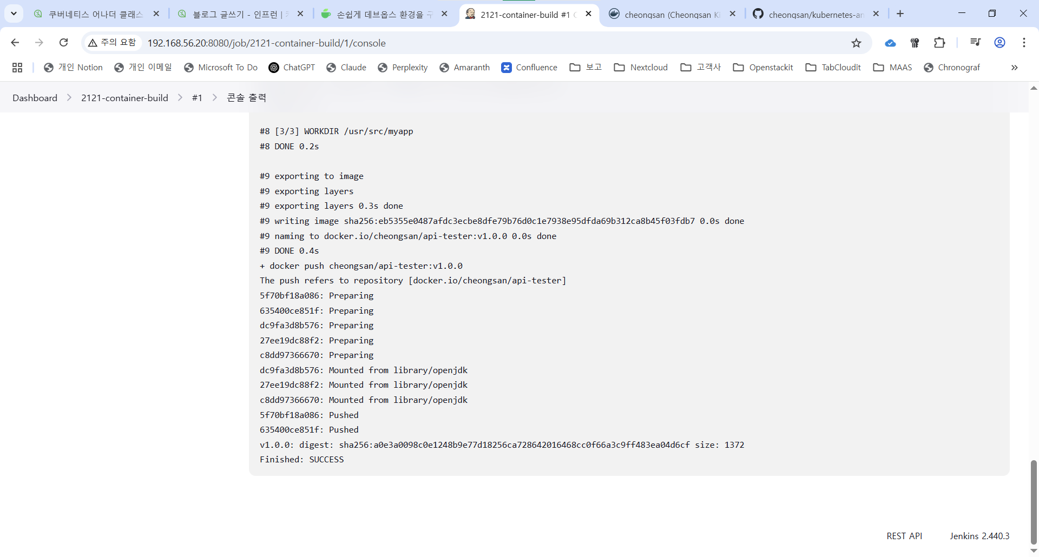1039x557 pixels.
Task: Click the 콘솔 출력 breadcrumb
Action: (x=247, y=98)
